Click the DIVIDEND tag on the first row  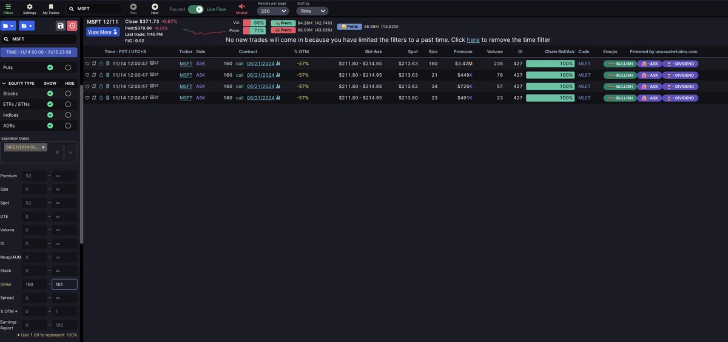680,64
